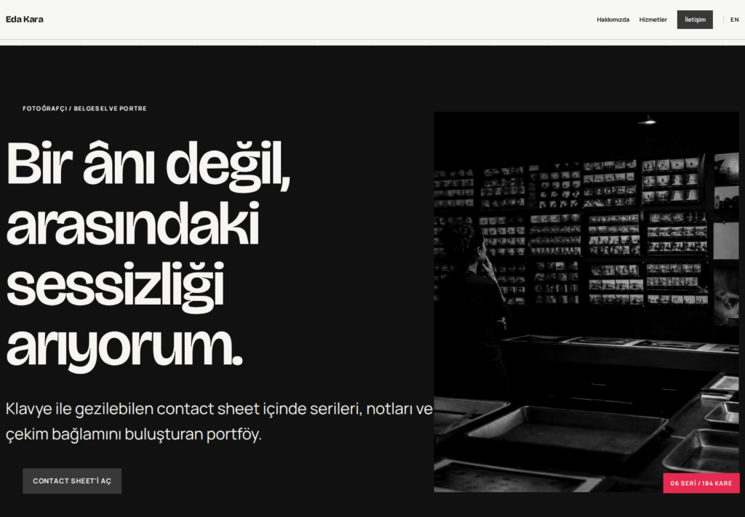Click the 06 SERİ / 184 KARE badge
Viewport: 745px width, 517px height.
(701, 484)
